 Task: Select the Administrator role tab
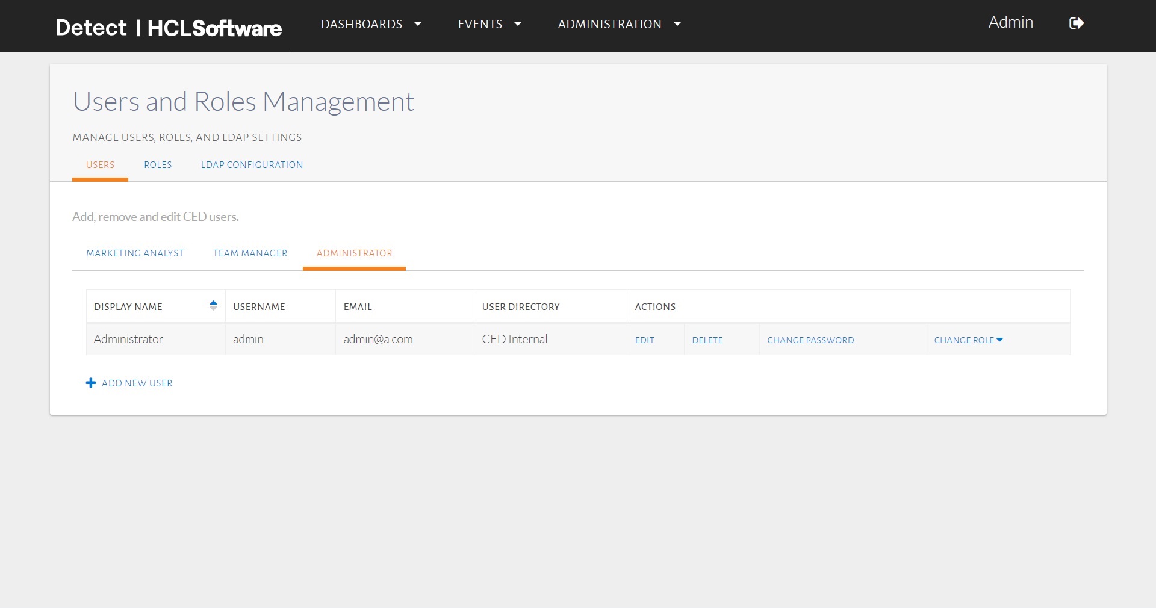point(354,253)
